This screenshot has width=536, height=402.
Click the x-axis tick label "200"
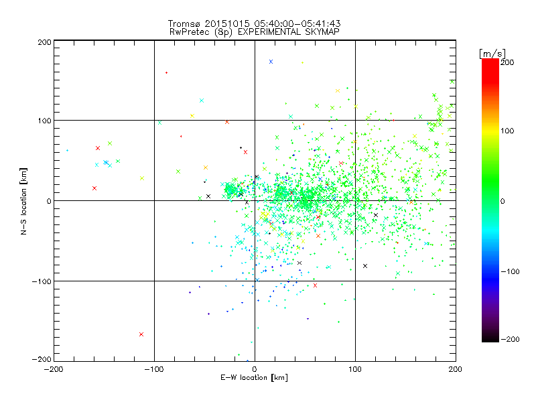[x=456, y=369]
